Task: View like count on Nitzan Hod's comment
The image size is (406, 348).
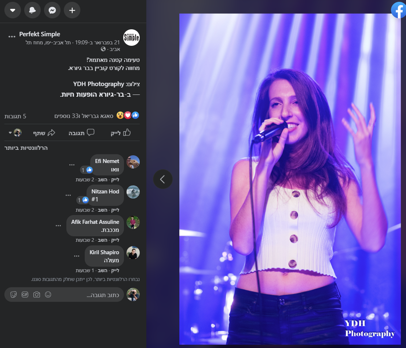Action: [x=83, y=200]
